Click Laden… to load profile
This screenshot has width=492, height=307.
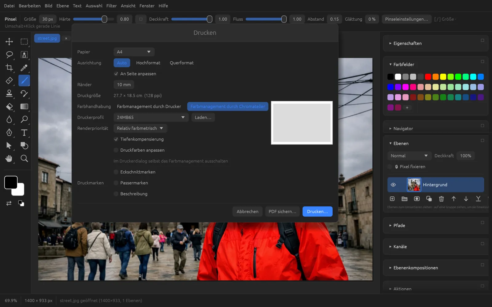(203, 117)
